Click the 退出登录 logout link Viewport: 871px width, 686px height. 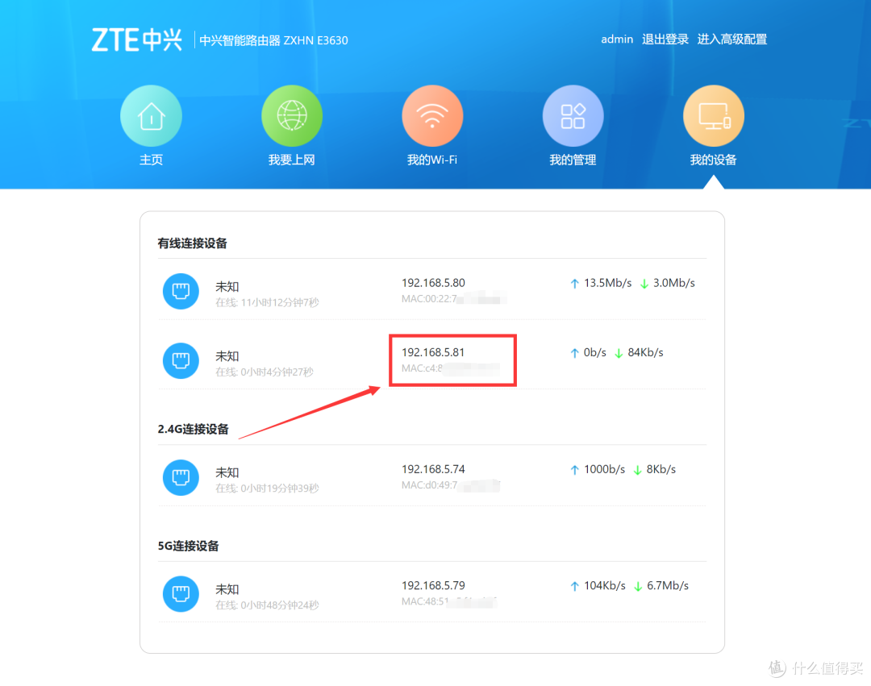665,39
